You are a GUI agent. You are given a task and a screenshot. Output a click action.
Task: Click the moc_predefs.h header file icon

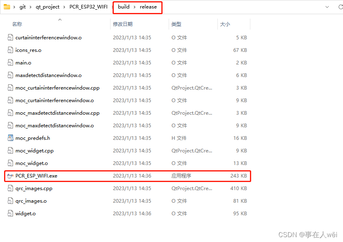[10, 138]
